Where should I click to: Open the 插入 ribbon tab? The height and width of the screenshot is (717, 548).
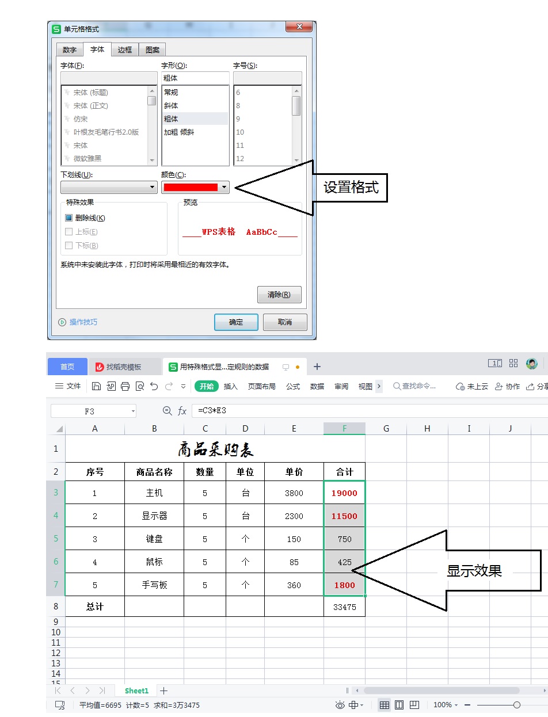click(231, 386)
